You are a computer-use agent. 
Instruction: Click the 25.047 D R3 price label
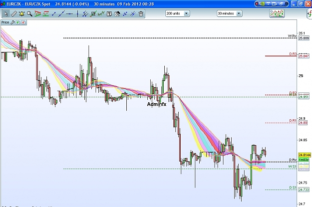tap(304, 56)
